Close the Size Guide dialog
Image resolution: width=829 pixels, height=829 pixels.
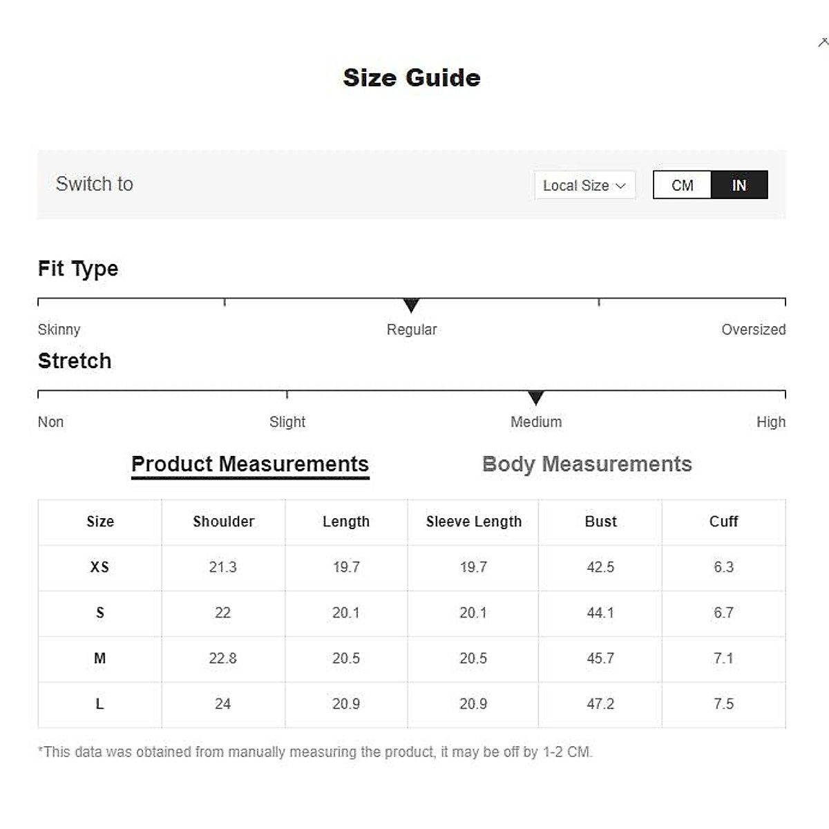pyautogui.click(x=823, y=43)
